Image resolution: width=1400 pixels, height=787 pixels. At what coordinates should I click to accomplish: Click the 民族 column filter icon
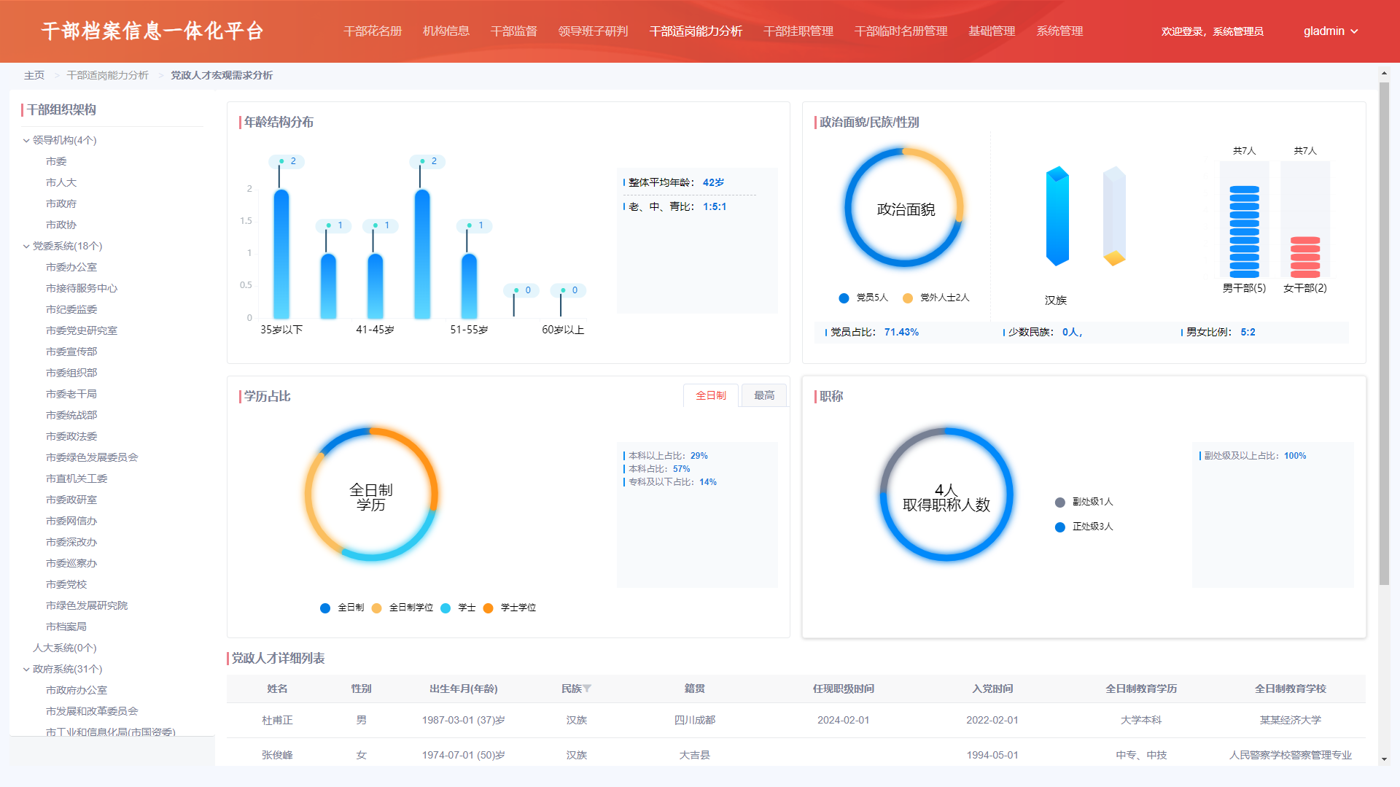pos(587,689)
